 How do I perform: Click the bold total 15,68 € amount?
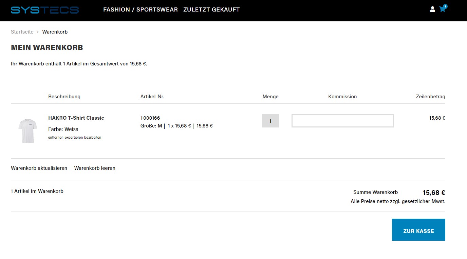pos(434,193)
